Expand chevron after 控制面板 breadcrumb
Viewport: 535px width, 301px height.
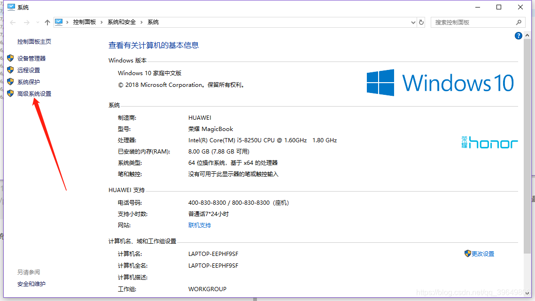pos(101,22)
